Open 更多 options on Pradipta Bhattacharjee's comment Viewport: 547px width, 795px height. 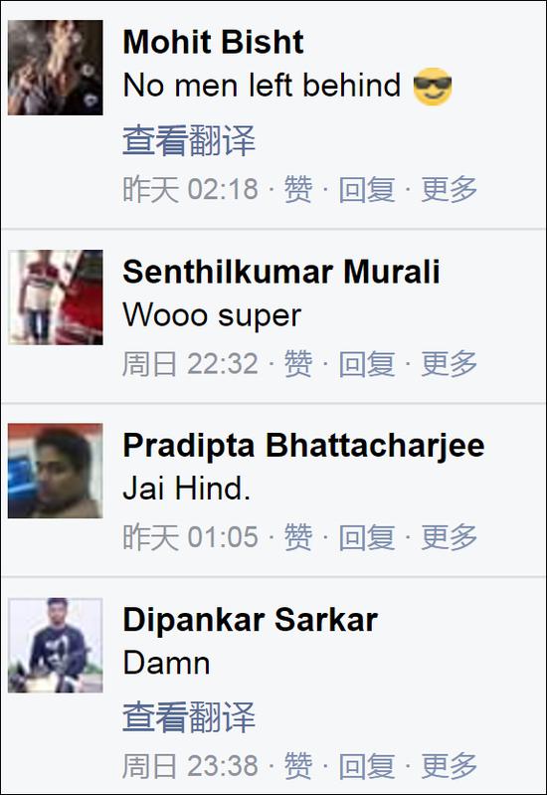[450, 537]
